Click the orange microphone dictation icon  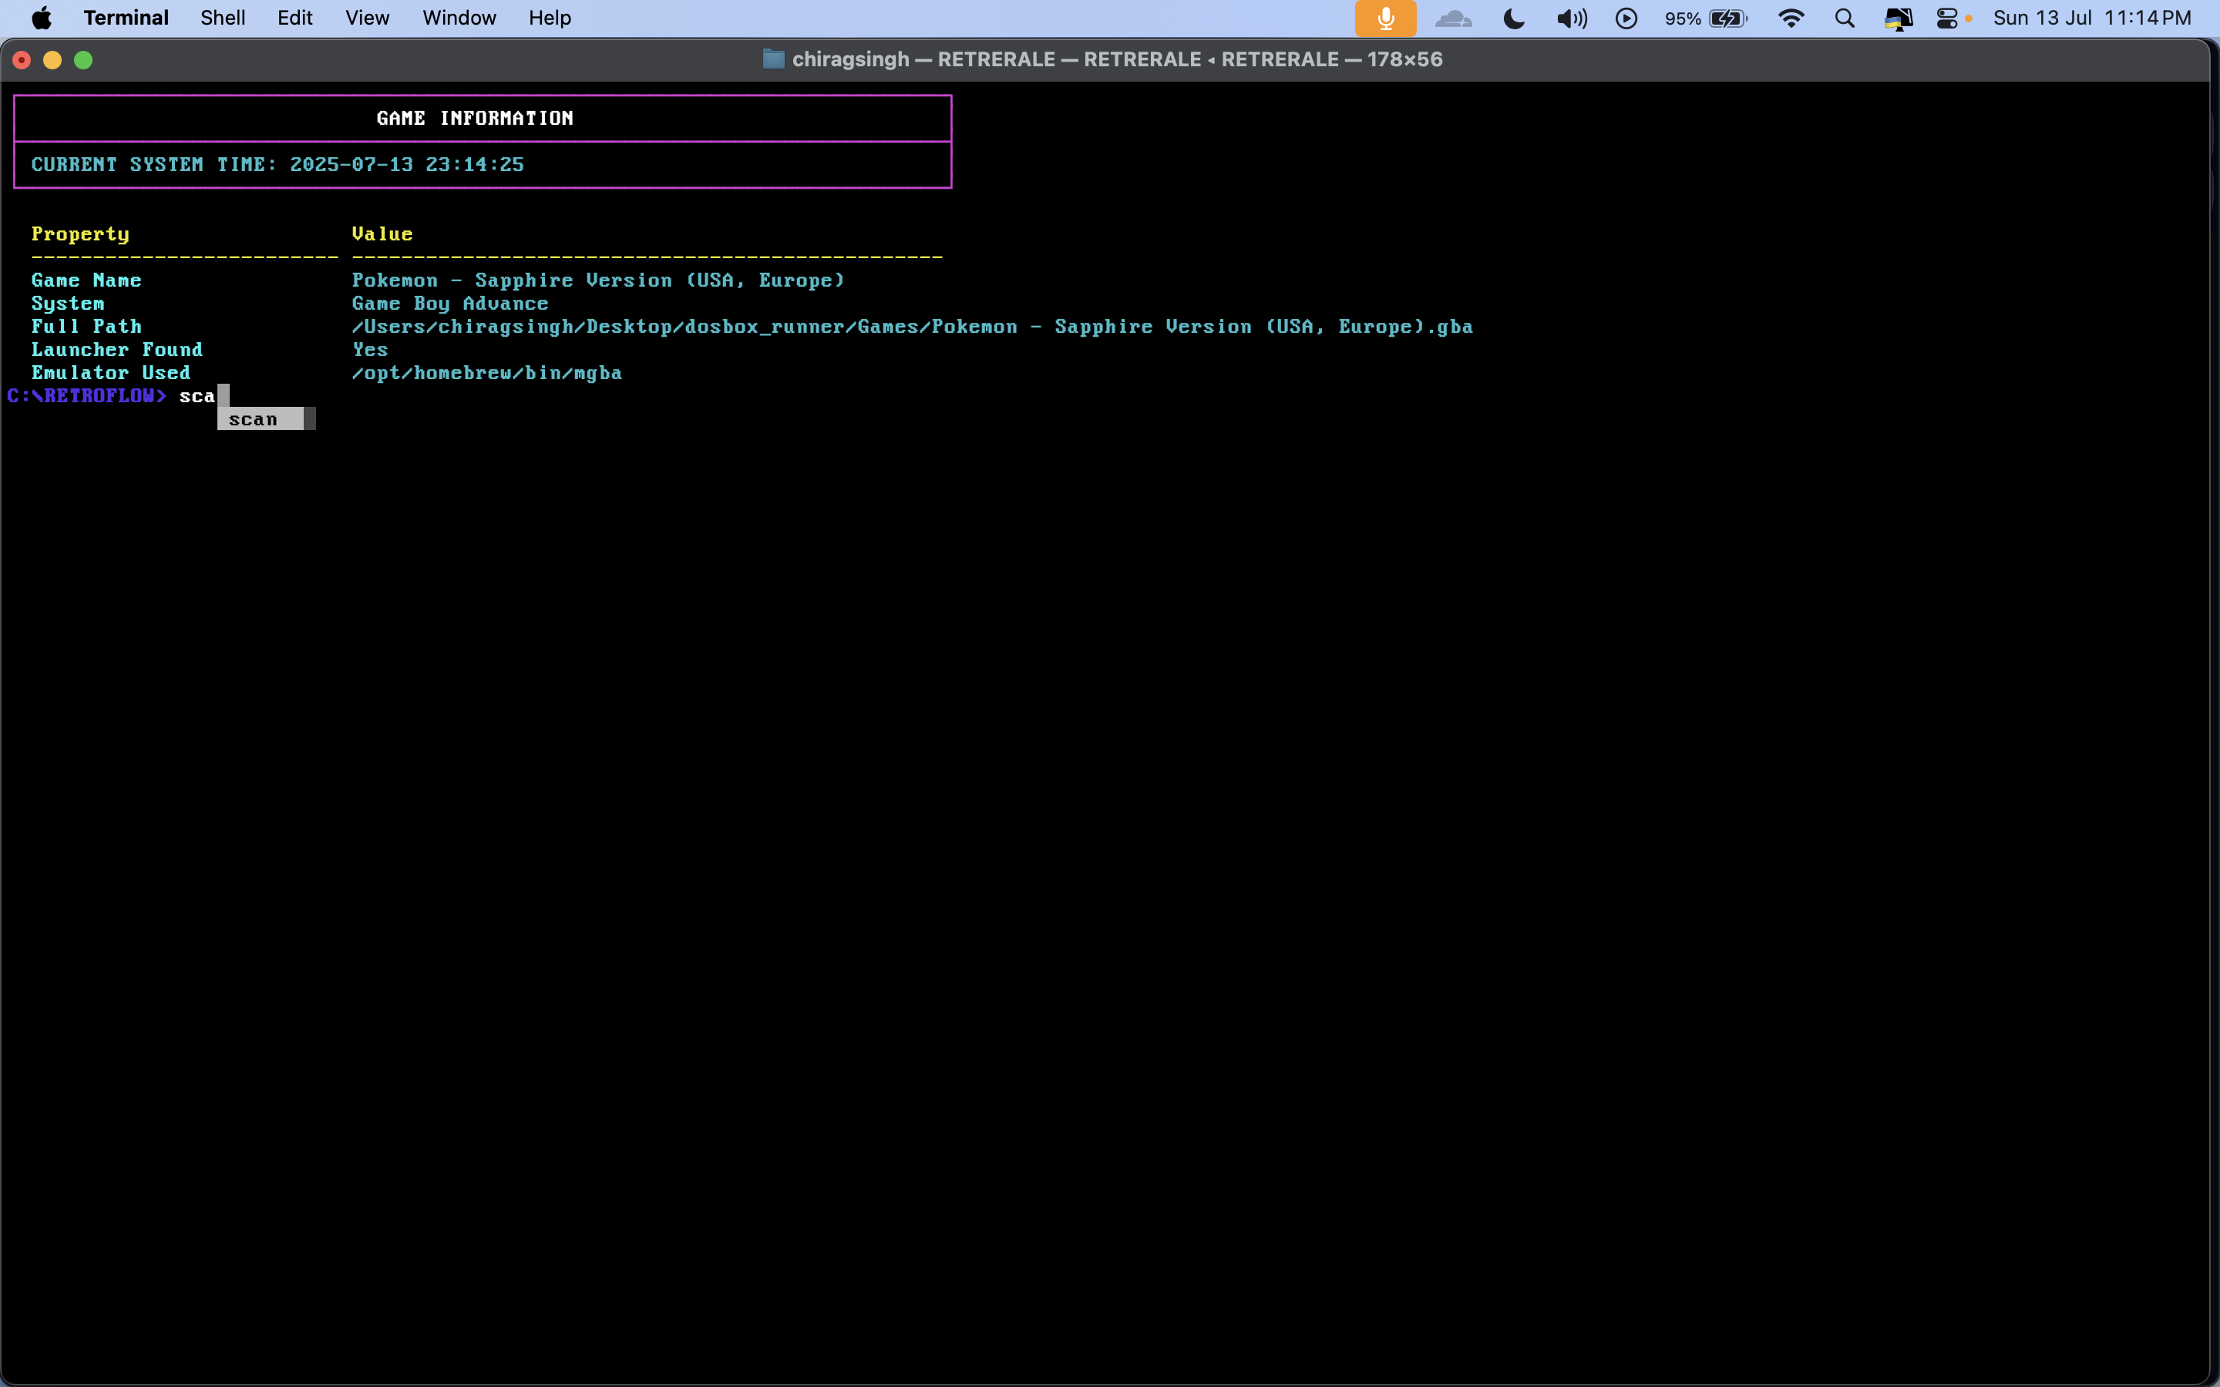click(1384, 18)
